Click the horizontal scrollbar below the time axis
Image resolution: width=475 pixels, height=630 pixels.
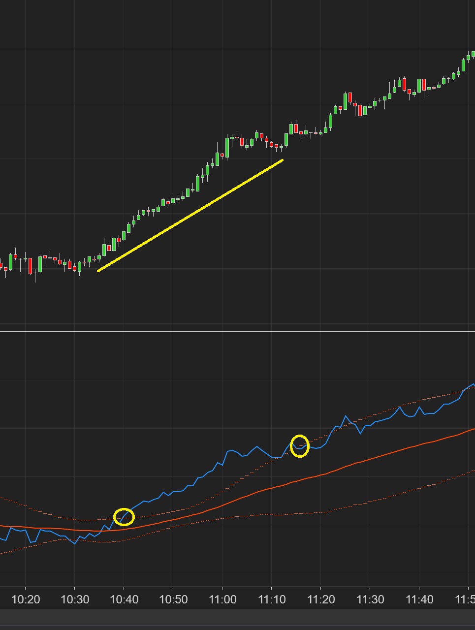click(x=237, y=617)
